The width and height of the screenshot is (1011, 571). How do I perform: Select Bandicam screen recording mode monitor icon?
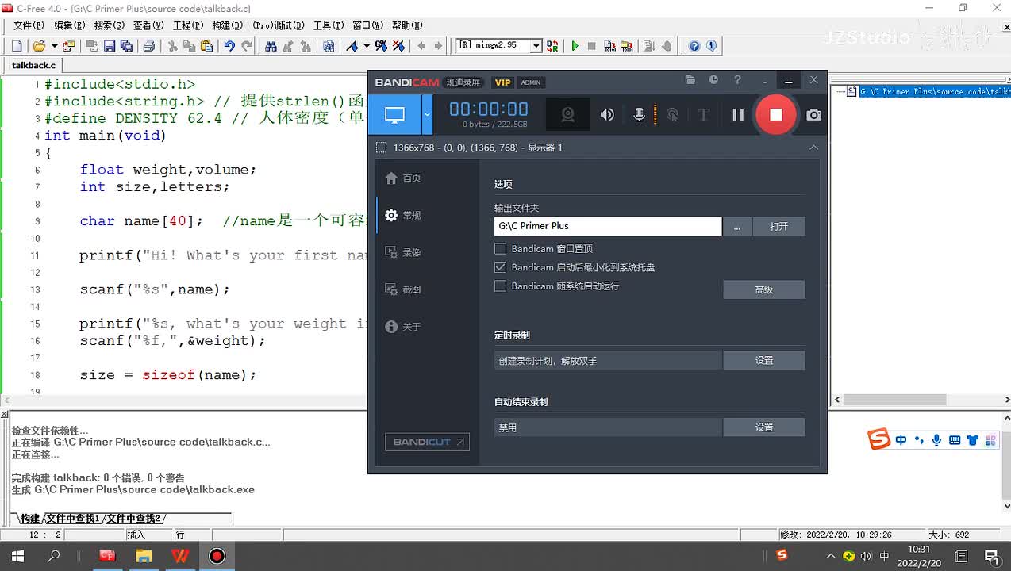tap(395, 114)
